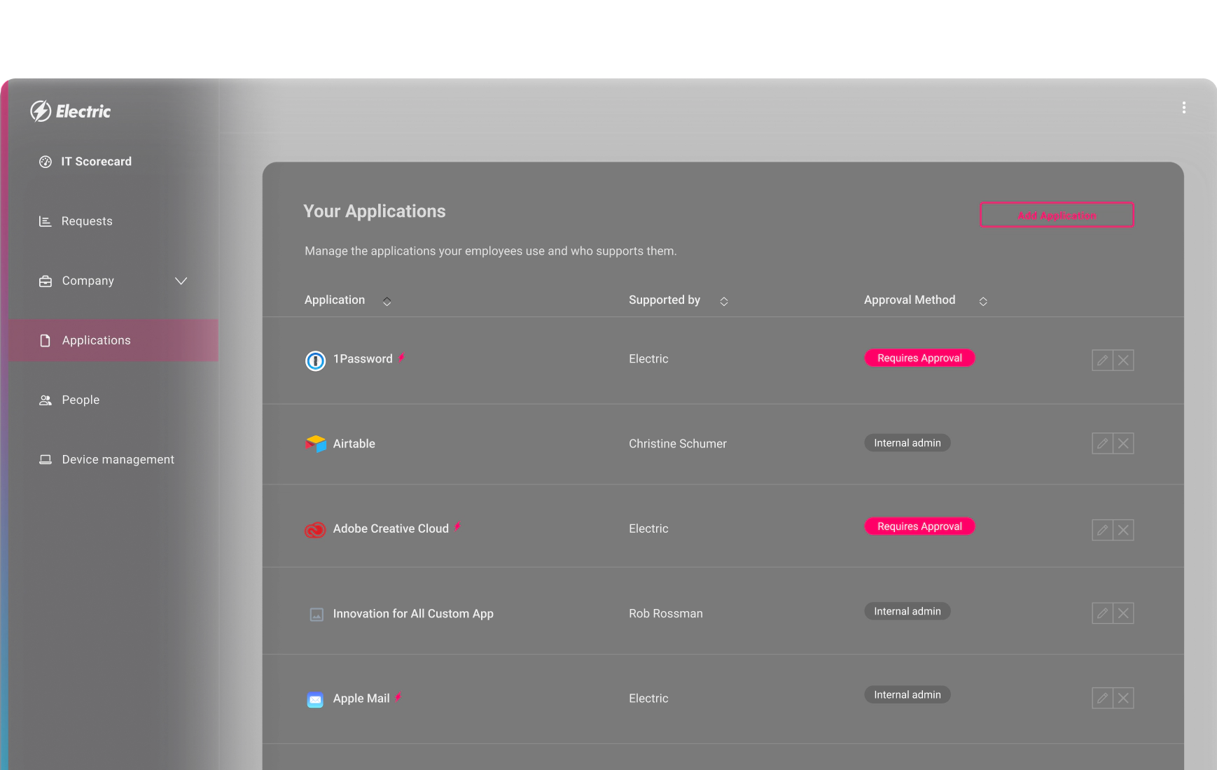This screenshot has width=1217, height=770.
Task: Click the Electric logo icon
Action: click(x=41, y=111)
